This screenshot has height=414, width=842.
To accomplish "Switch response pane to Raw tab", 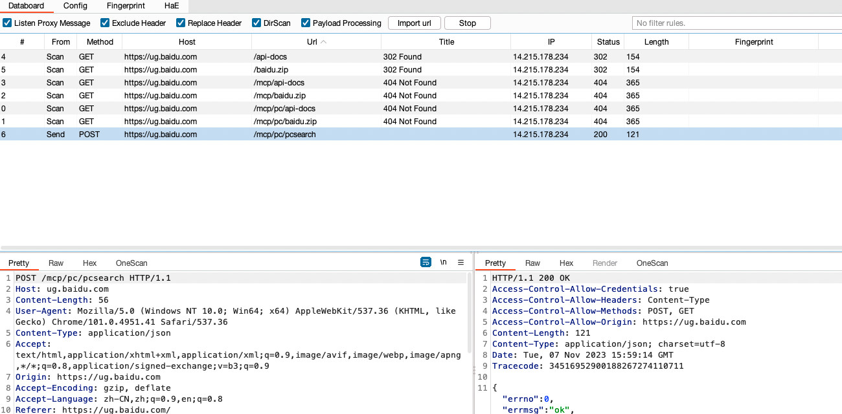I will tap(533, 263).
